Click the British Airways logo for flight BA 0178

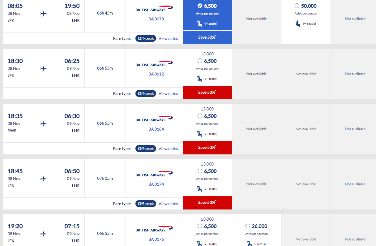pos(154,8)
